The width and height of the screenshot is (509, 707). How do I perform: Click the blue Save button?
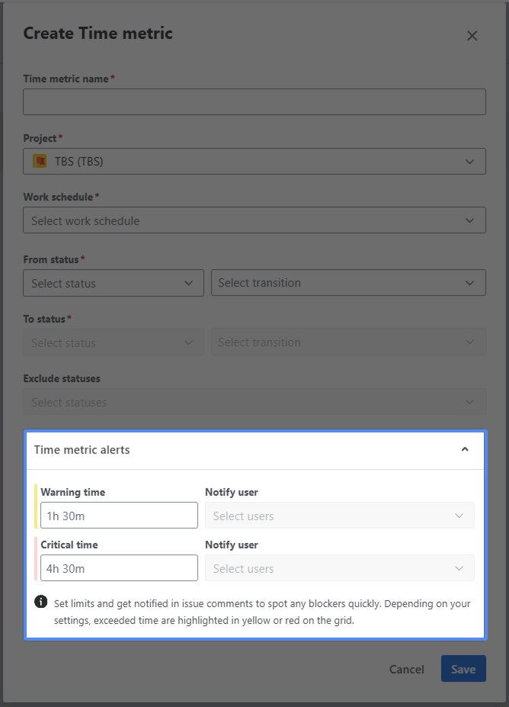463,669
